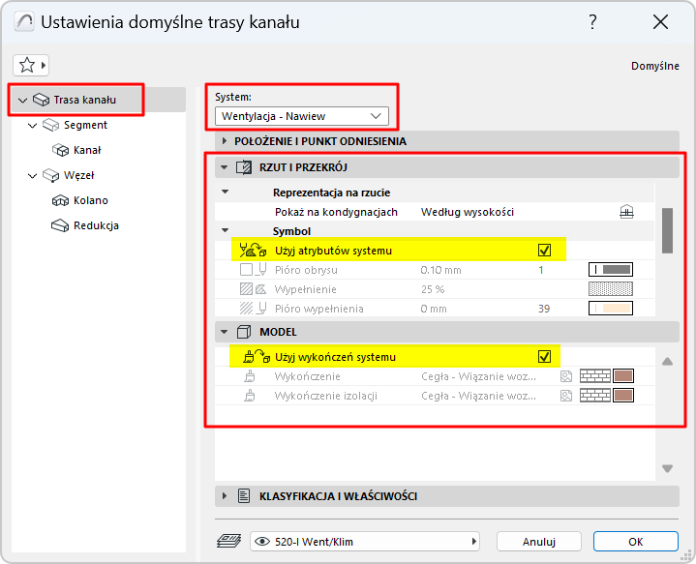The height and width of the screenshot is (564, 696).
Task: Click the Wykończenie izolacji surface color swatch
Action: click(x=623, y=395)
